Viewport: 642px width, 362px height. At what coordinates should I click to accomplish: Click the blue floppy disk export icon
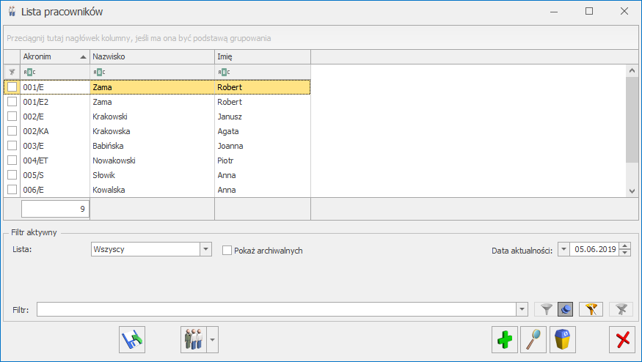point(132,339)
